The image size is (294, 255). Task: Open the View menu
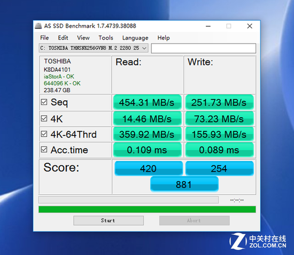click(x=83, y=38)
